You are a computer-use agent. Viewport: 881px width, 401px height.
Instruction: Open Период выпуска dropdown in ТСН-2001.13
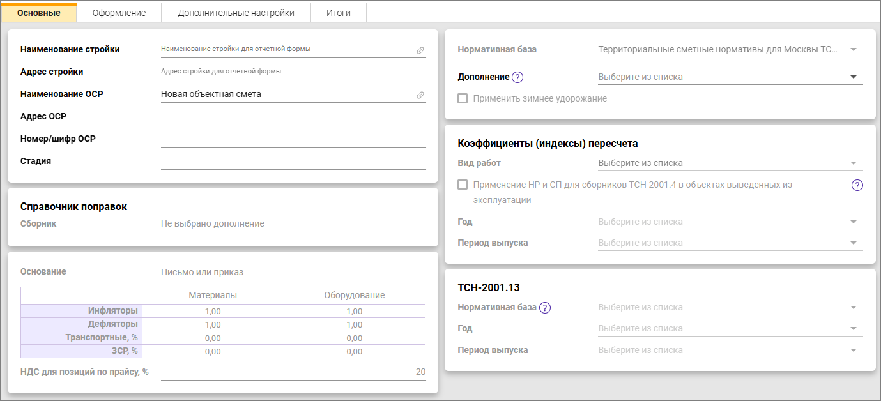point(854,350)
